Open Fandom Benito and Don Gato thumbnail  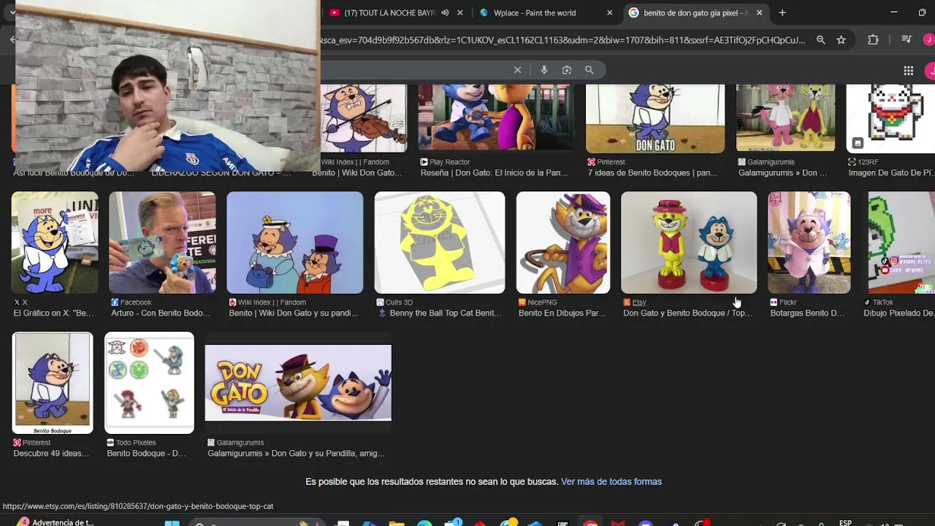[294, 243]
